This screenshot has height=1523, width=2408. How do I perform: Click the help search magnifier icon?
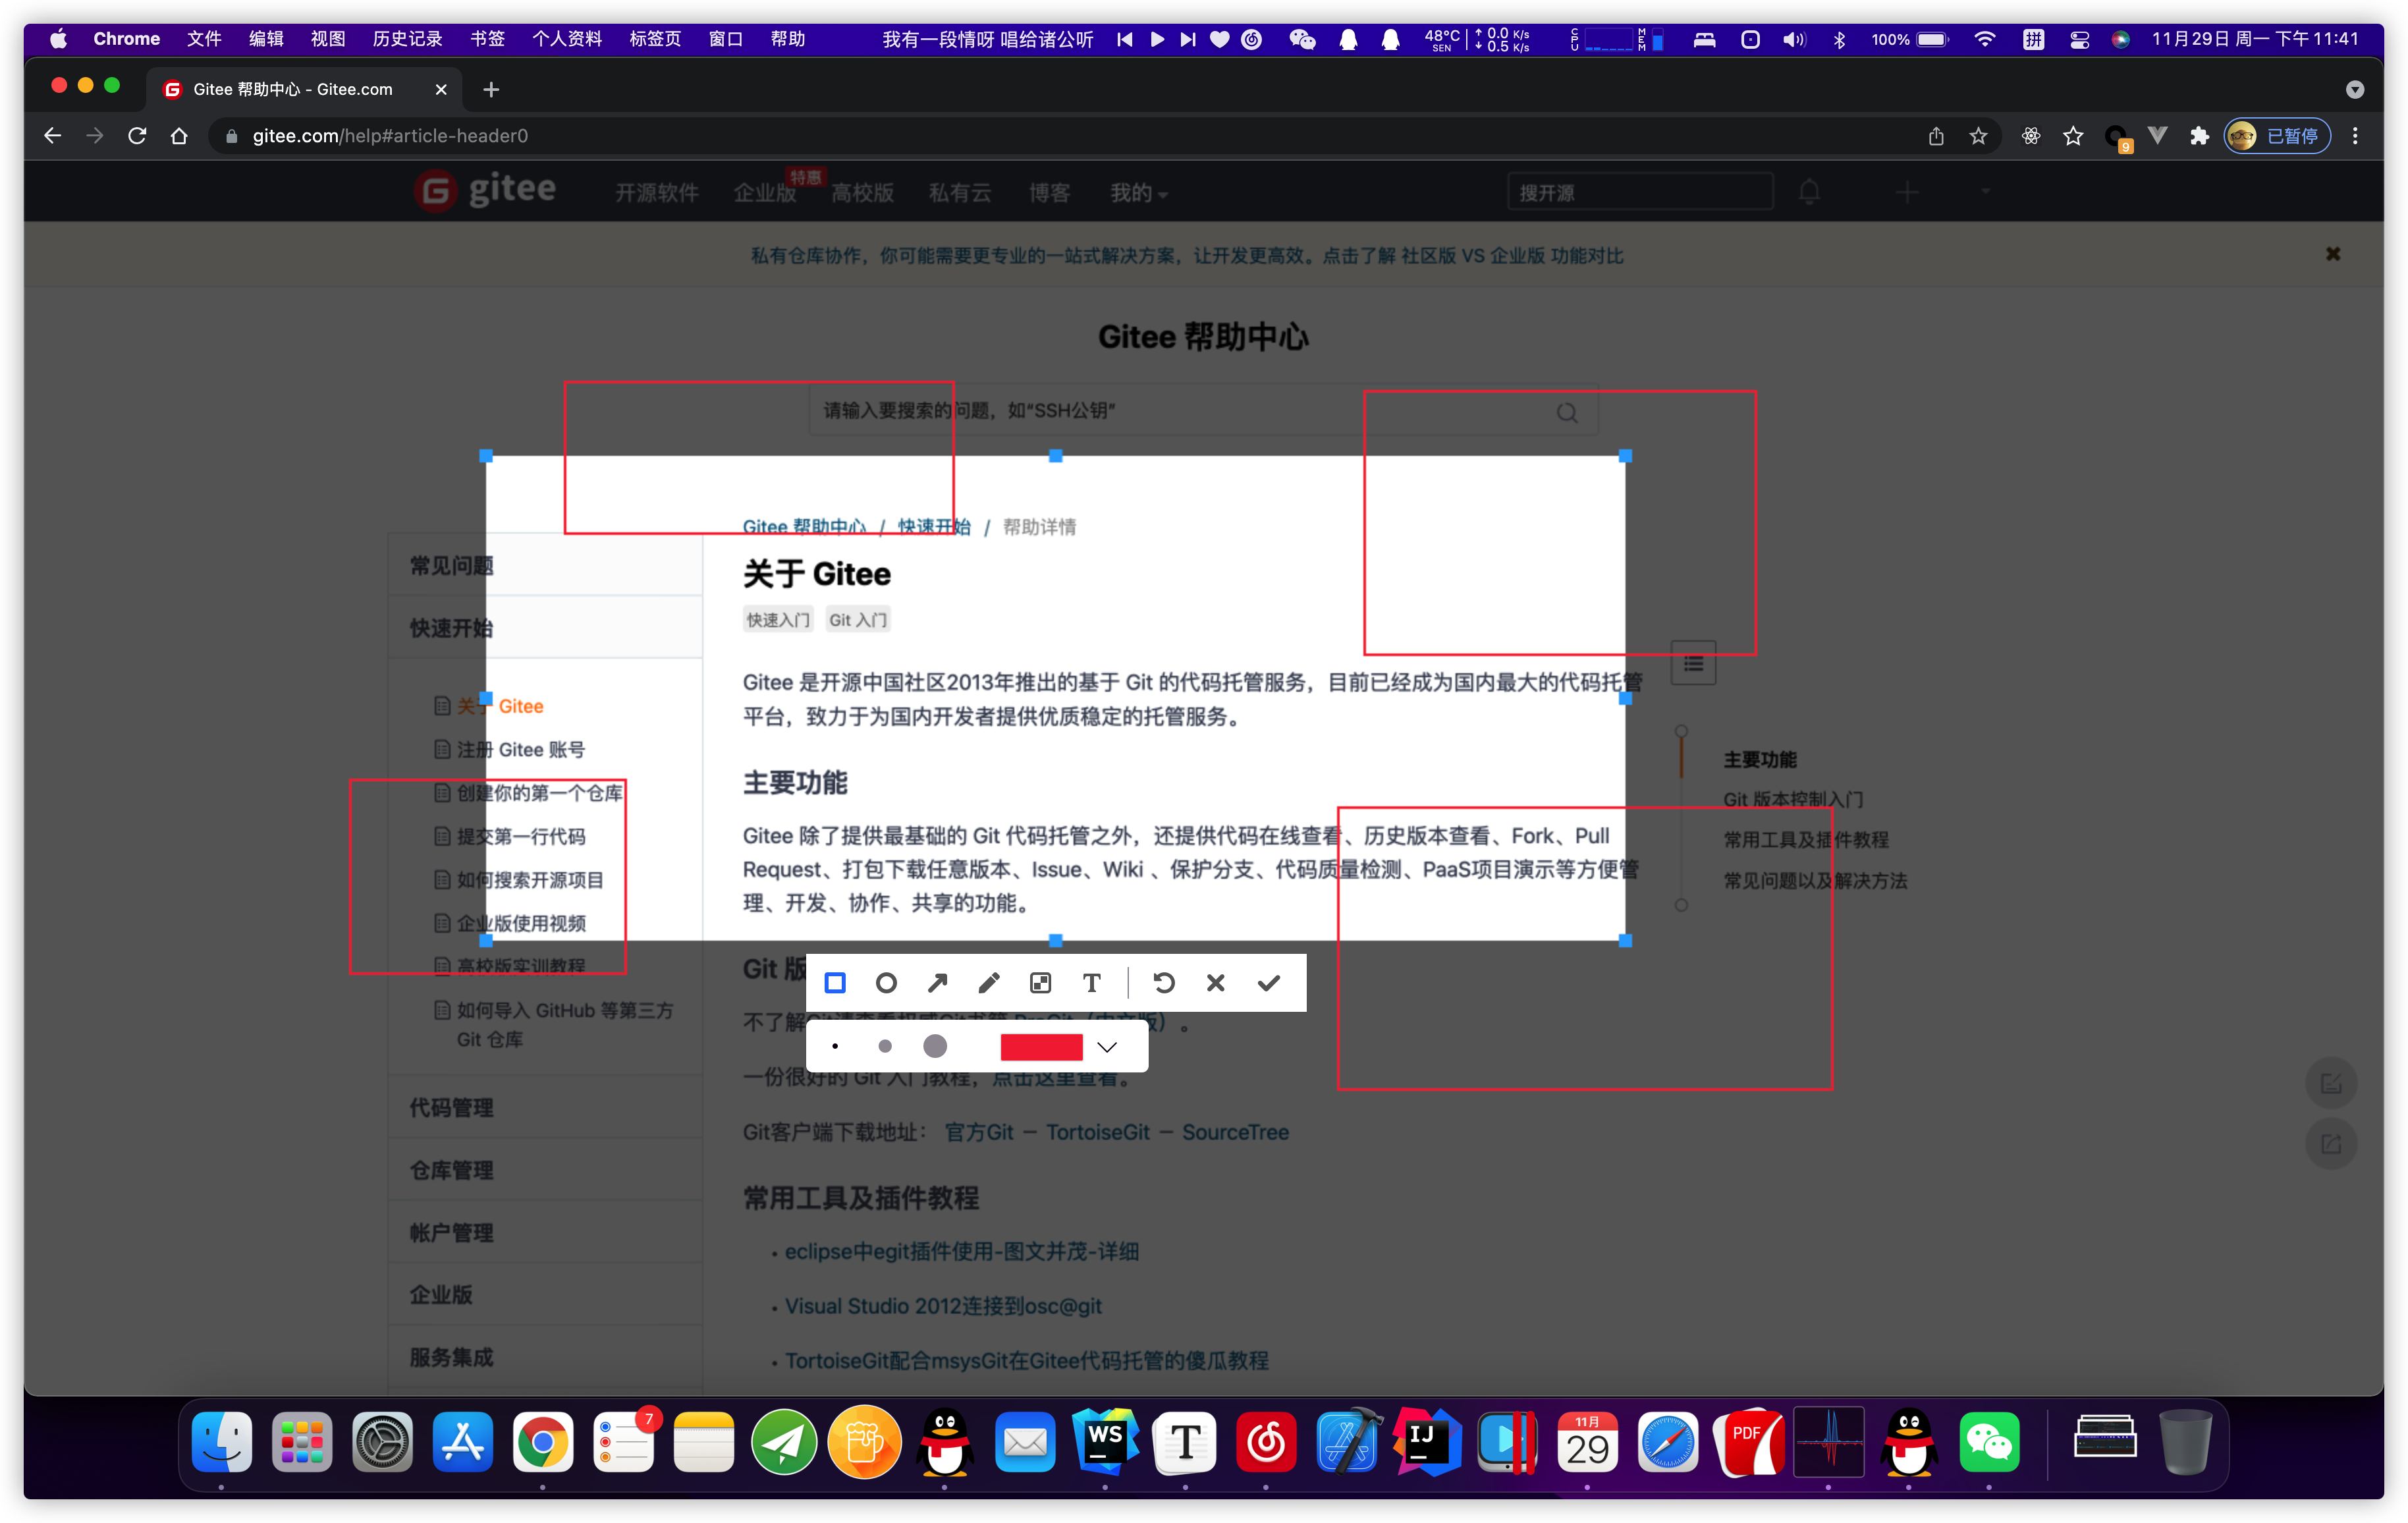[x=1567, y=413]
